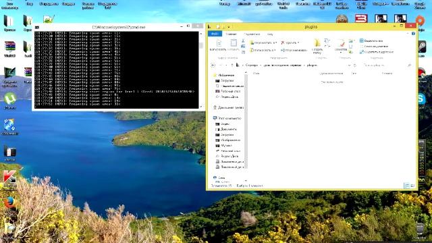Screen dimensions: 432x243
Task: Open the Поделиться ribbon tab
Action: [x=252, y=34]
